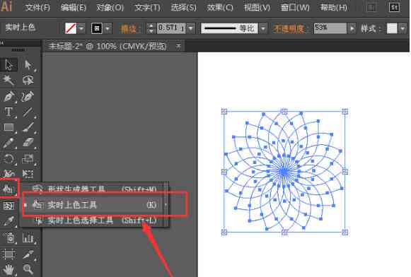Open the 编辑(E) menu
411x277 pixels.
click(74, 7)
